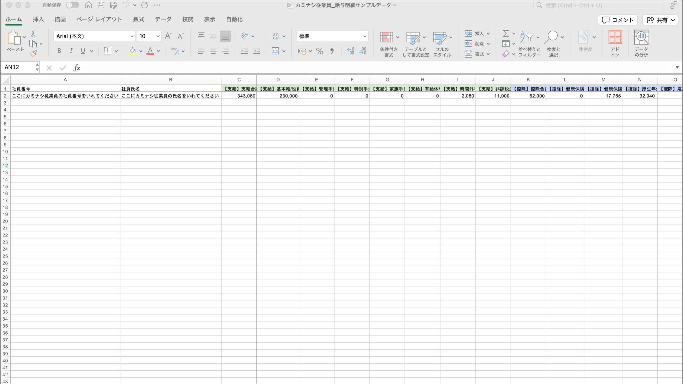Open the number format dropdown
The width and height of the screenshot is (683, 384).
(365, 36)
